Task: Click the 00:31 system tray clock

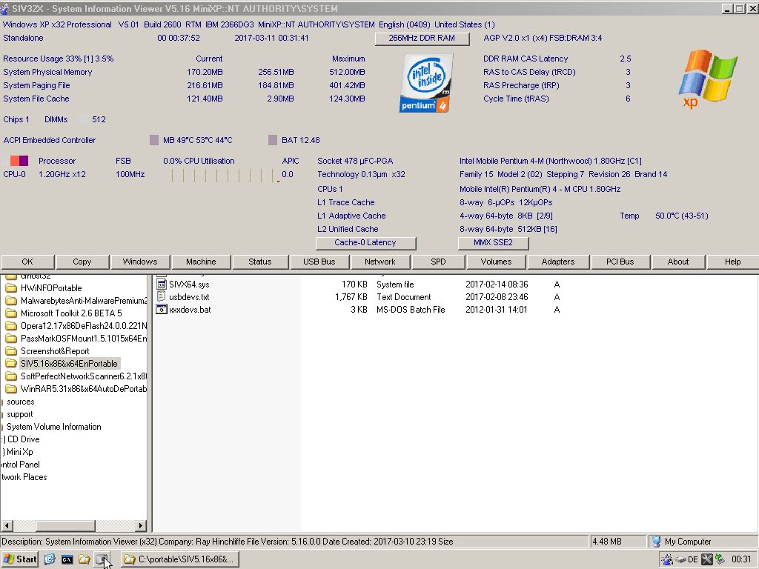Action: click(x=741, y=559)
